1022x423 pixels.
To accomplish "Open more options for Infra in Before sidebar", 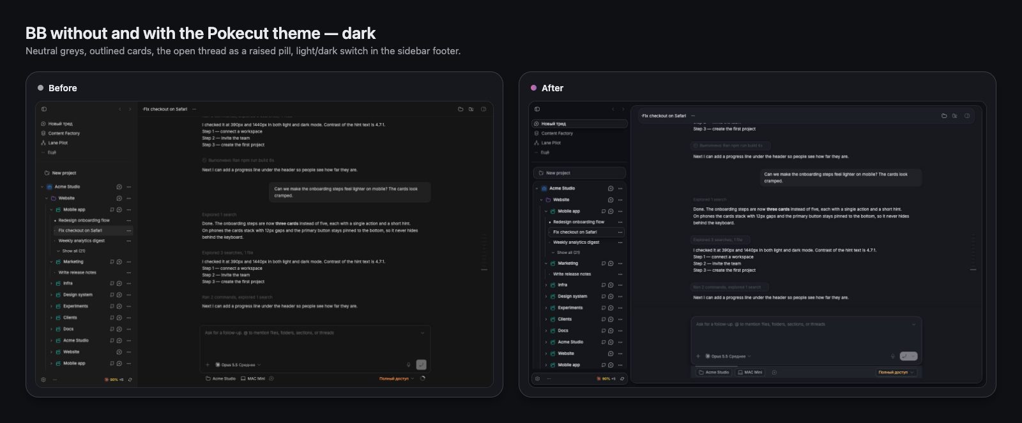I will 128,283.
